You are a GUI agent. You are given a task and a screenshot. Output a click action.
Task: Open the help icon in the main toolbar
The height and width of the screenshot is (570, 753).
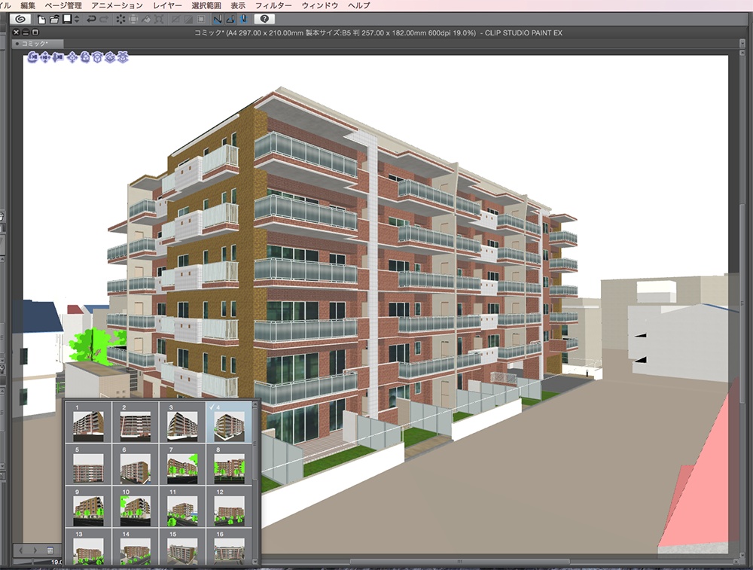264,18
